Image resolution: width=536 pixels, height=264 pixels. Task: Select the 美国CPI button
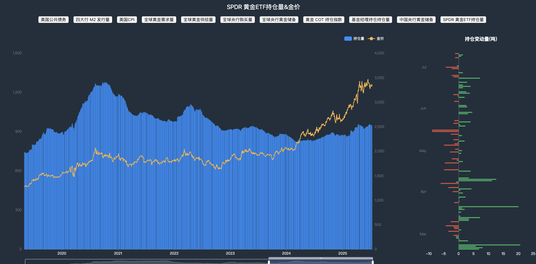pyautogui.click(x=127, y=20)
